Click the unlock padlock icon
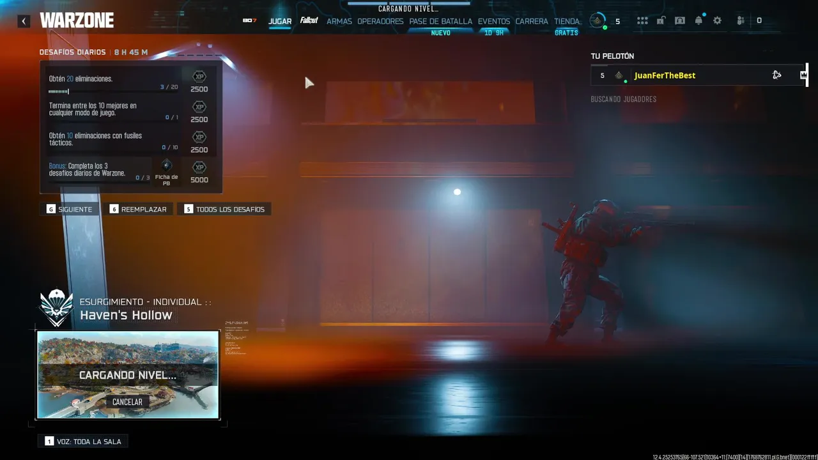818x460 pixels. point(661,20)
